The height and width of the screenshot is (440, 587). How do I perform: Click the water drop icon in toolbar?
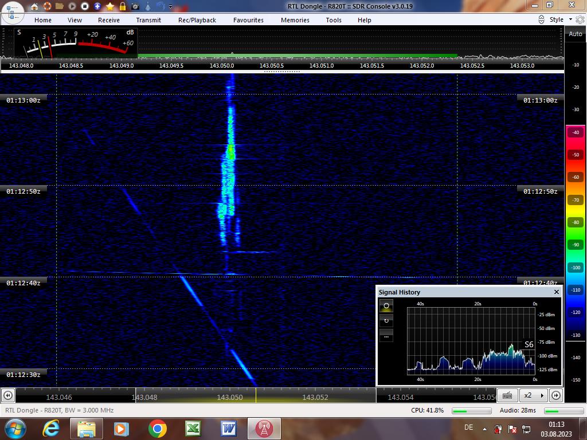pyautogui.click(x=148, y=6)
